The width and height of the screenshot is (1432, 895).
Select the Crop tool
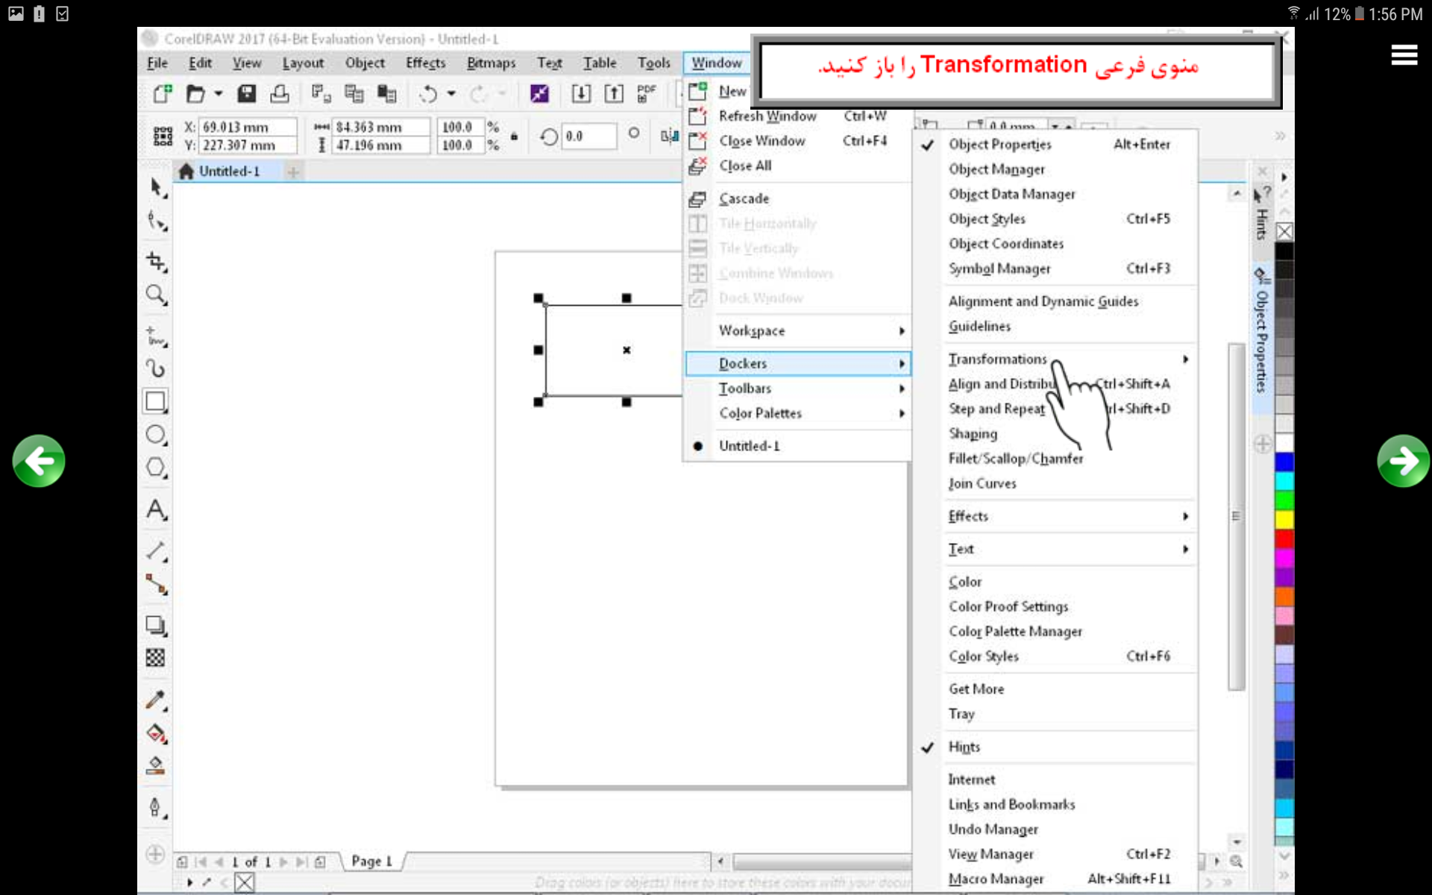pyautogui.click(x=156, y=261)
